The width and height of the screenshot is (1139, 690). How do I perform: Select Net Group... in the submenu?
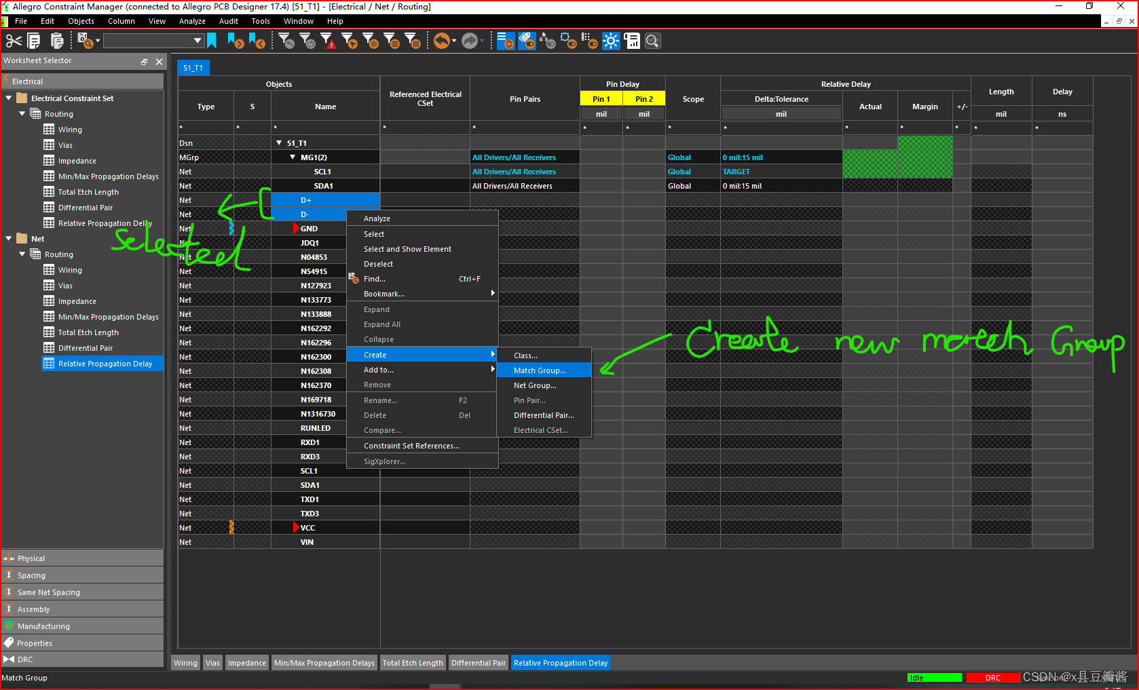(544, 385)
